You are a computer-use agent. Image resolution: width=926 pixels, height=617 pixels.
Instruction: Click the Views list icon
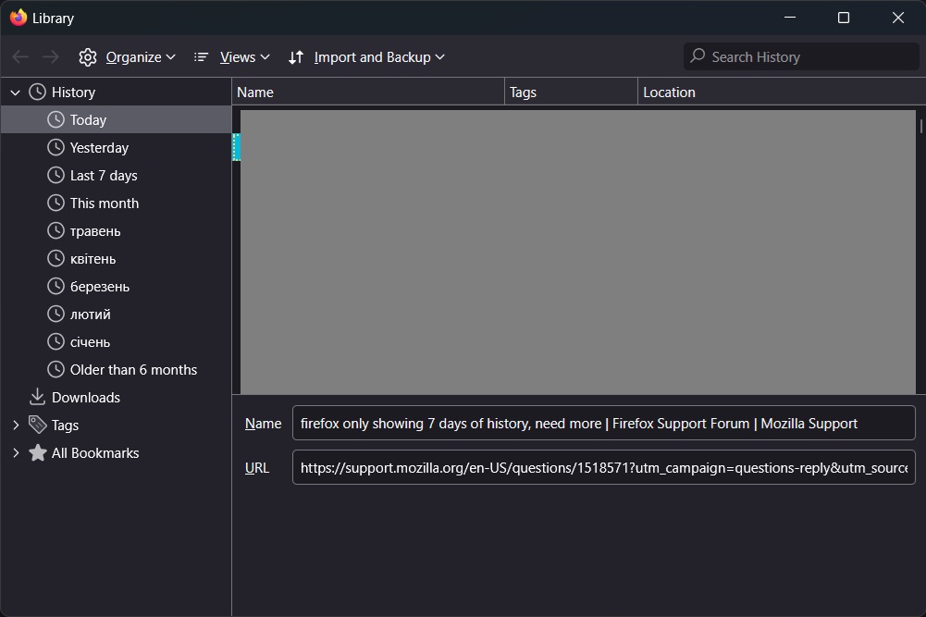coord(201,57)
